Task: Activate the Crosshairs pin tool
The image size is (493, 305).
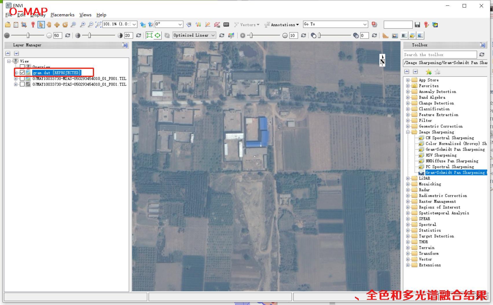Action: point(33,25)
